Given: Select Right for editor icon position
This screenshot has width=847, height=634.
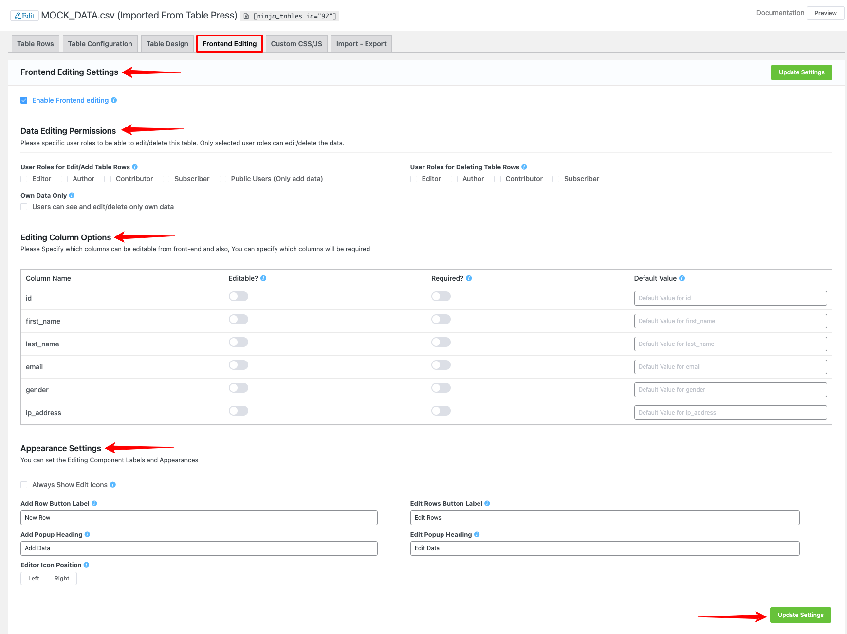Looking at the screenshot, I should 62,579.
